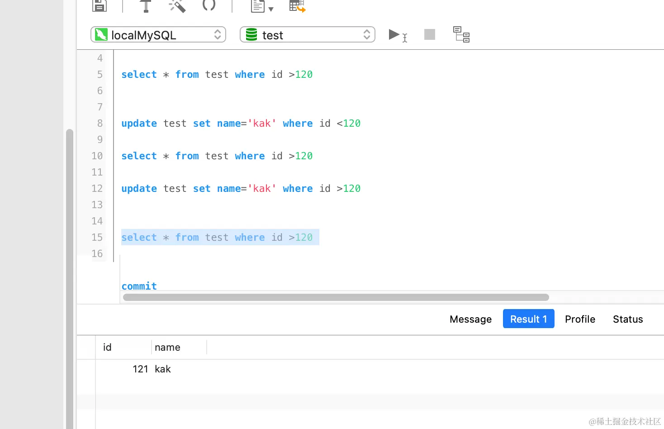Click the Save query icon
This screenshot has width=664, height=429.
tap(100, 5)
